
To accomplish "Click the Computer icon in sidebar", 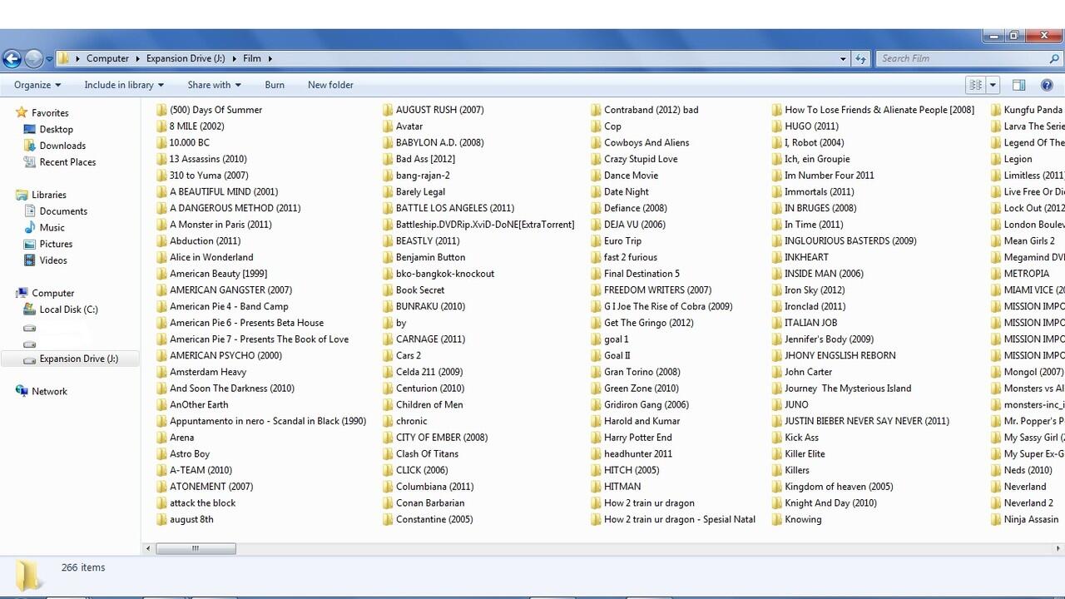I will pos(22,293).
